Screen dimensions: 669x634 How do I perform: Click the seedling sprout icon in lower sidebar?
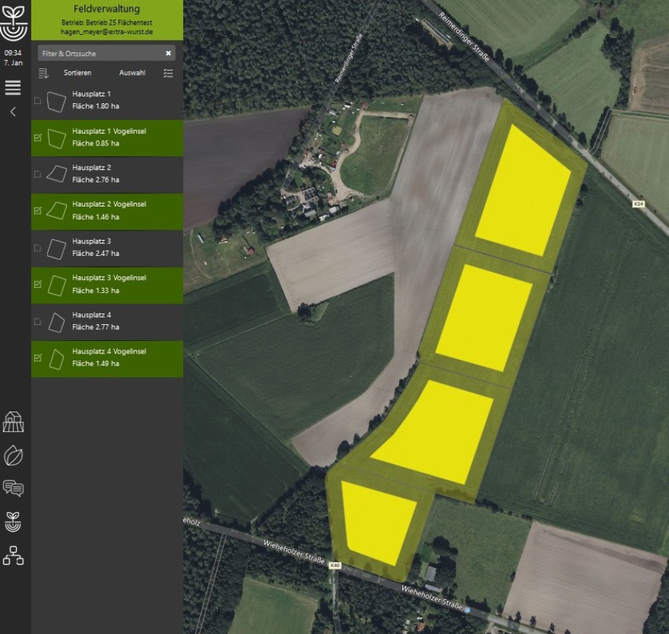coord(13,521)
